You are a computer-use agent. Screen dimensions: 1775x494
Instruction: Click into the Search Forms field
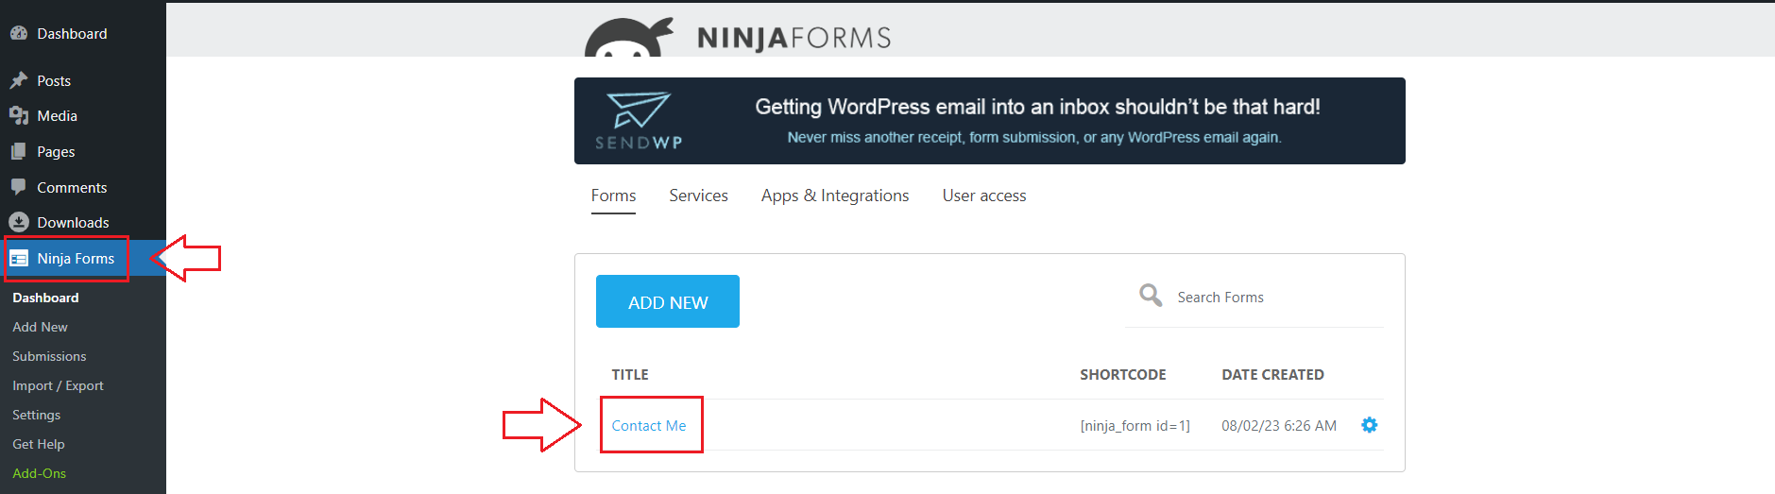coord(1254,297)
